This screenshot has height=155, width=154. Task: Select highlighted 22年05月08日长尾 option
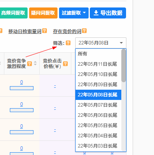tap(98, 95)
